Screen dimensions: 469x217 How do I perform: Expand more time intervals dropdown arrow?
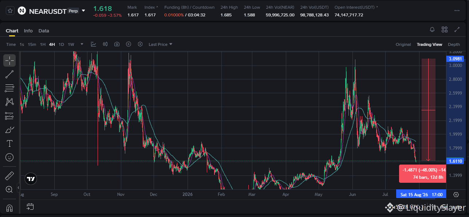[x=82, y=44]
